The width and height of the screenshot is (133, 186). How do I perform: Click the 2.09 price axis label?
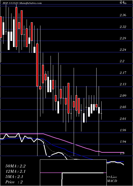pos(123,96)
